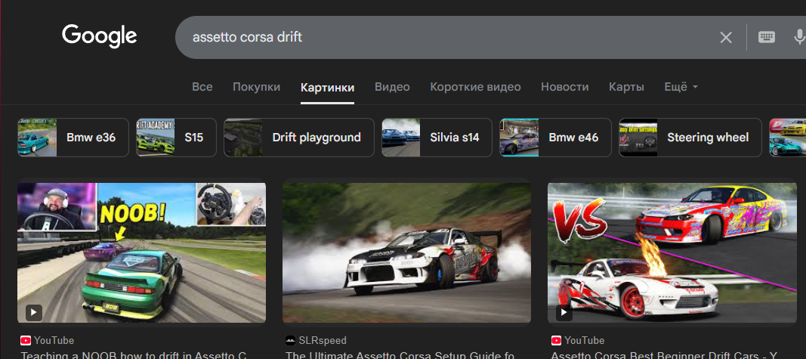Screen dimensions: 806x359
Task: Open 'Assetto Corsa Best Beginner Drift Cars' link
Action: click(664, 355)
